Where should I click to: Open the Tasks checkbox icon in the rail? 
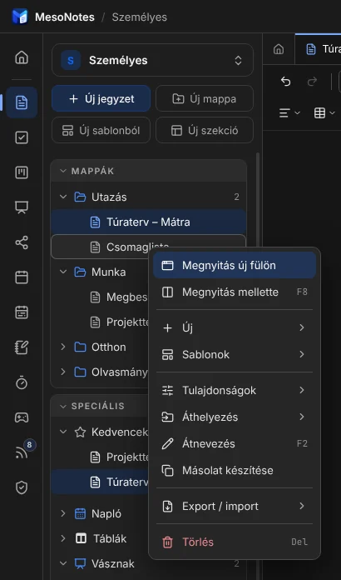click(x=22, y=137)
